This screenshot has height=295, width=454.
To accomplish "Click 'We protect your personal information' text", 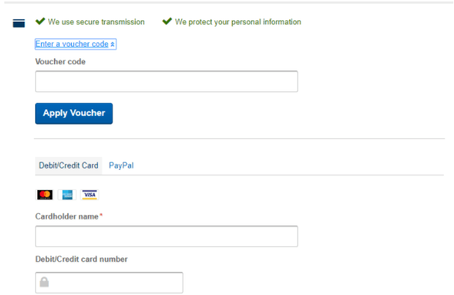I will [x=238, y=22].
